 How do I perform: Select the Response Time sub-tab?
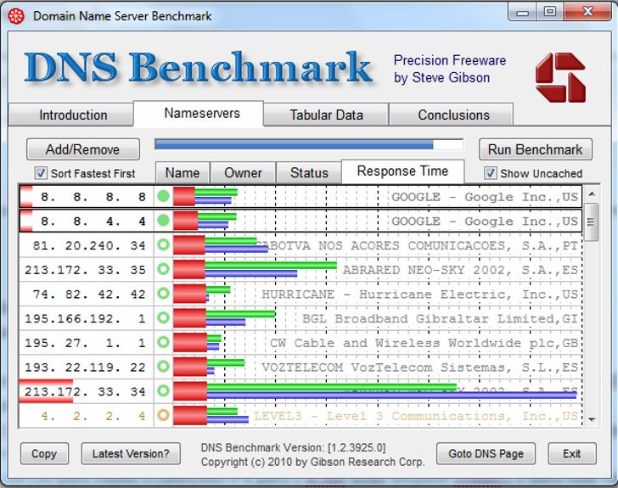click(x=402, y=171)
